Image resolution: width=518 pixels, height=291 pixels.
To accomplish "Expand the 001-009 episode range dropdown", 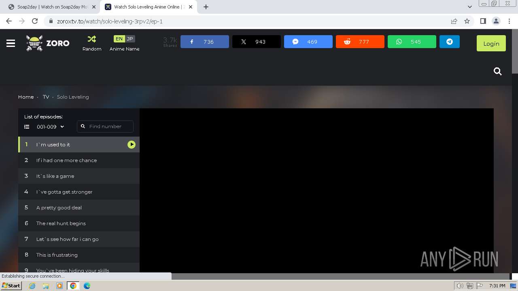I will [x=50, y=127].
